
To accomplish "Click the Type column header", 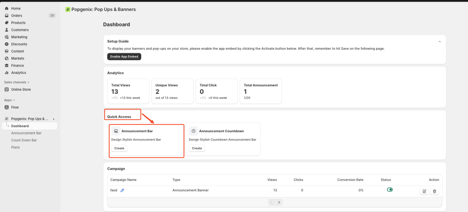I will (x=176, y=180).
